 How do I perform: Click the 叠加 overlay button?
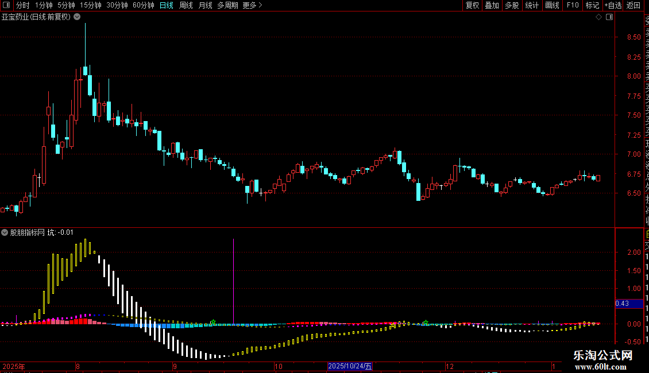pos(492,5)
